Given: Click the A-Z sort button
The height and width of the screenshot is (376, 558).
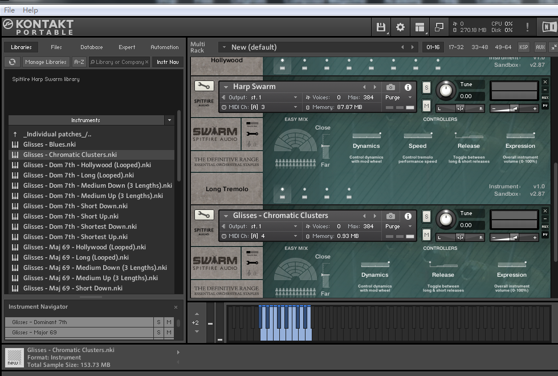Looking at the screenshot, I should tap(79, 62).
